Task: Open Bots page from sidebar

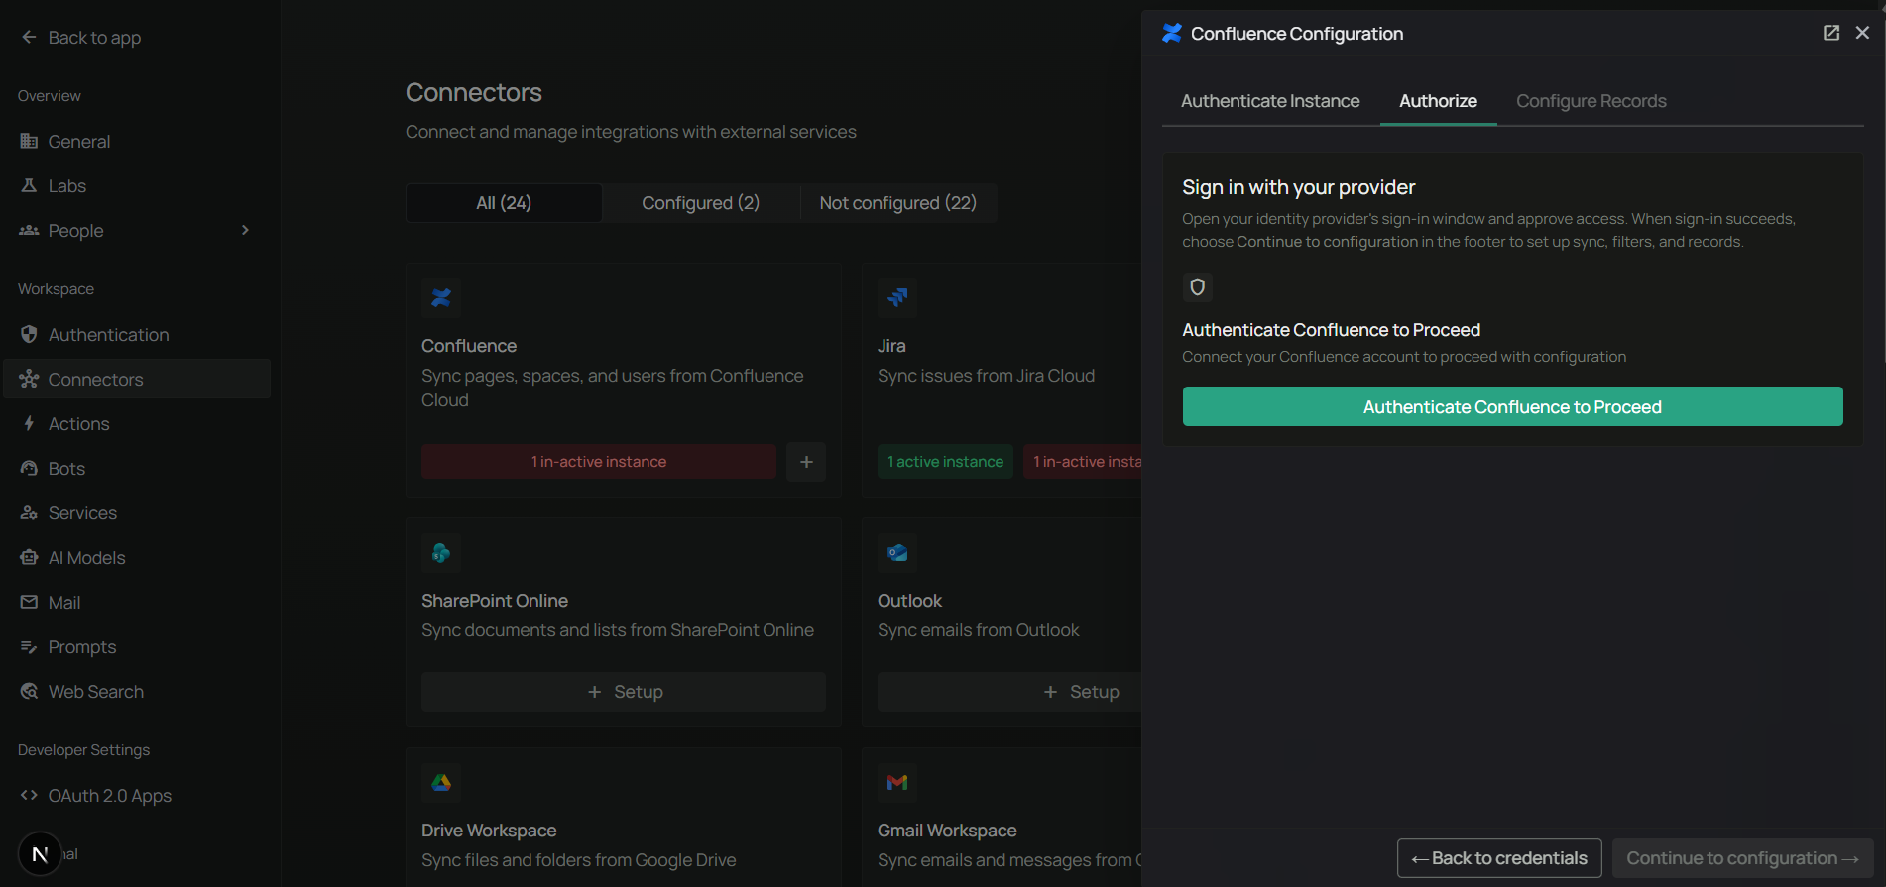Action: pyautogui.click(x=137, y=468)
